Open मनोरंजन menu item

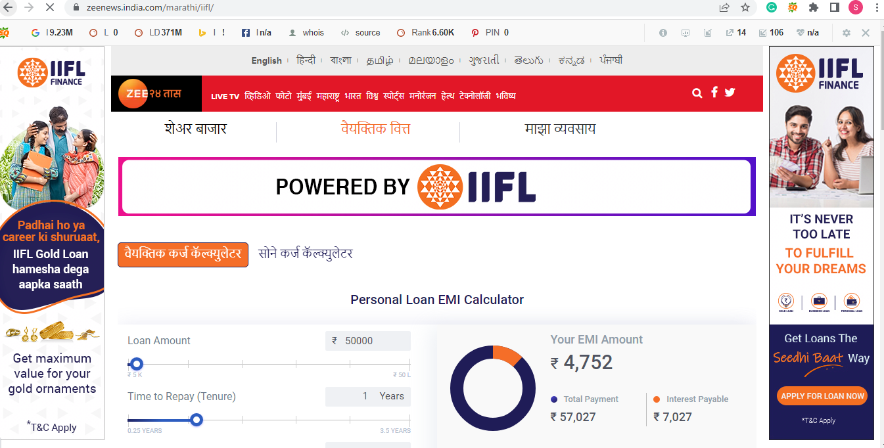[423, 96]
